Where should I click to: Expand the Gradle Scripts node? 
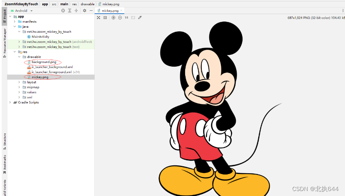(10, 102)
